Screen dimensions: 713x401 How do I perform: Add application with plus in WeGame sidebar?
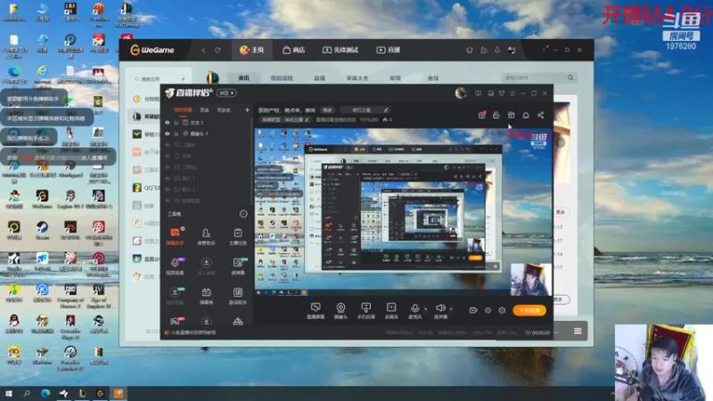pyautogui.click(x=183, y=79)
